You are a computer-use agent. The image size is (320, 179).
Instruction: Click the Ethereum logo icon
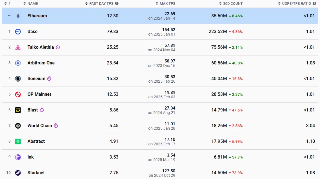[x=18, y=16]
